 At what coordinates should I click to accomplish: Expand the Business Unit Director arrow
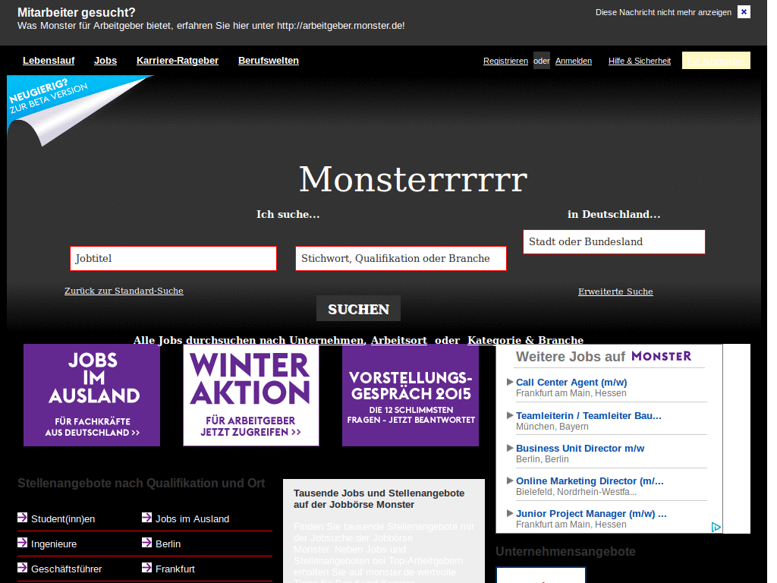510,448
